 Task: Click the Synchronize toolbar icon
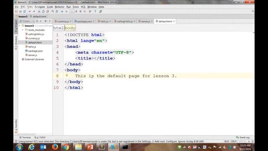click(x=25, y=11)
